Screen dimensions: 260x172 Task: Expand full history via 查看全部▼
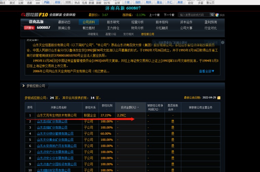[207, 71]
